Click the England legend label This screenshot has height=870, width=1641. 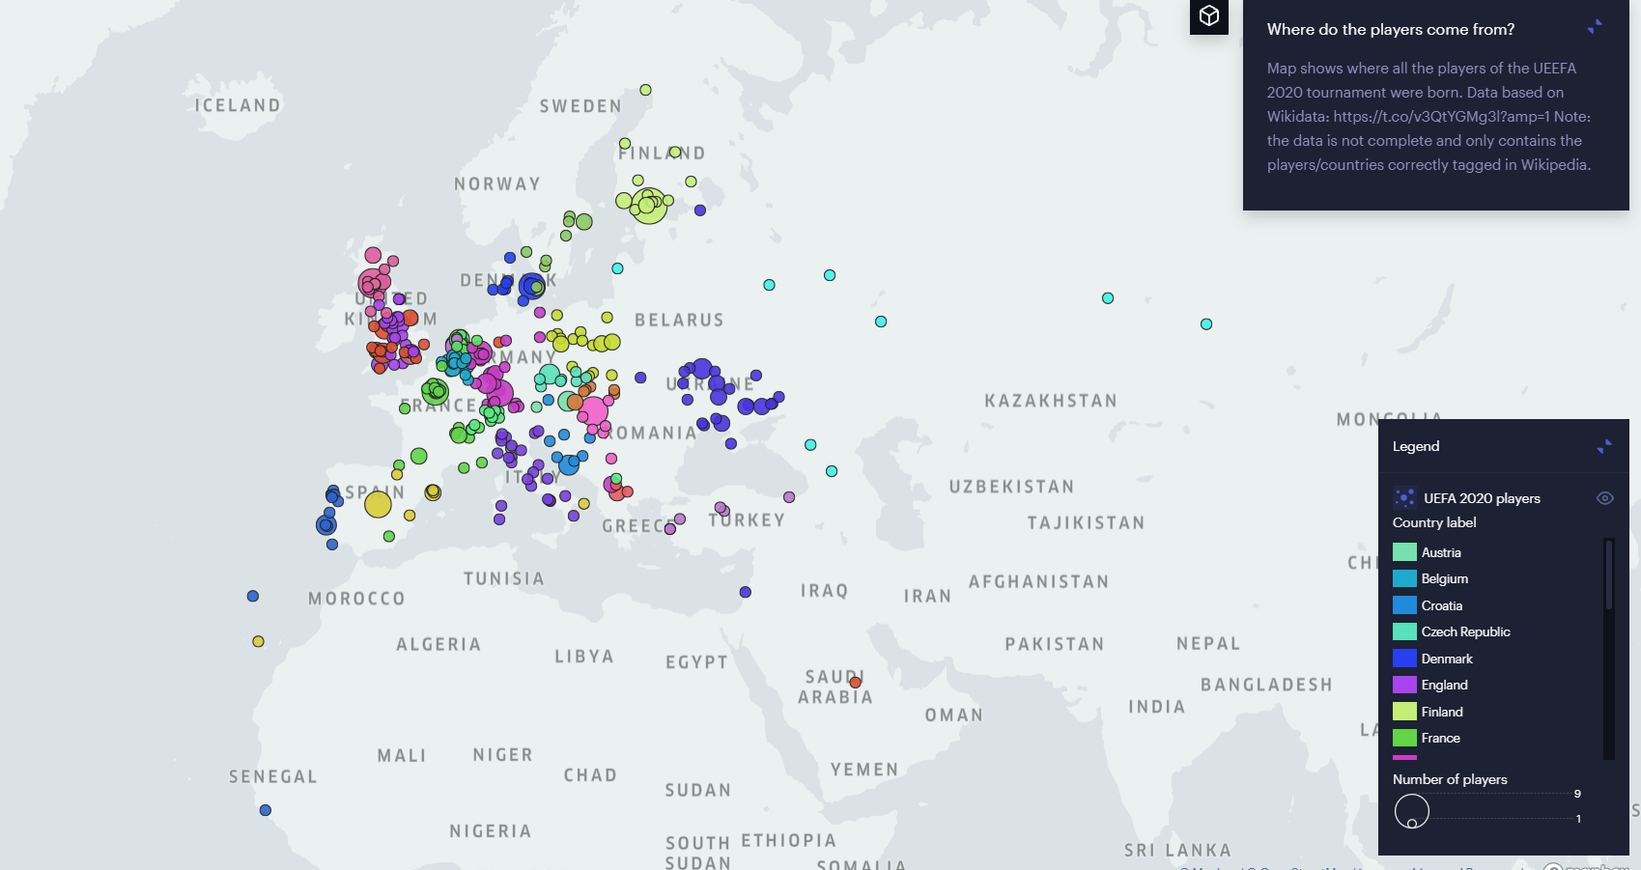pyautogui.click(x=1444, y=685)
